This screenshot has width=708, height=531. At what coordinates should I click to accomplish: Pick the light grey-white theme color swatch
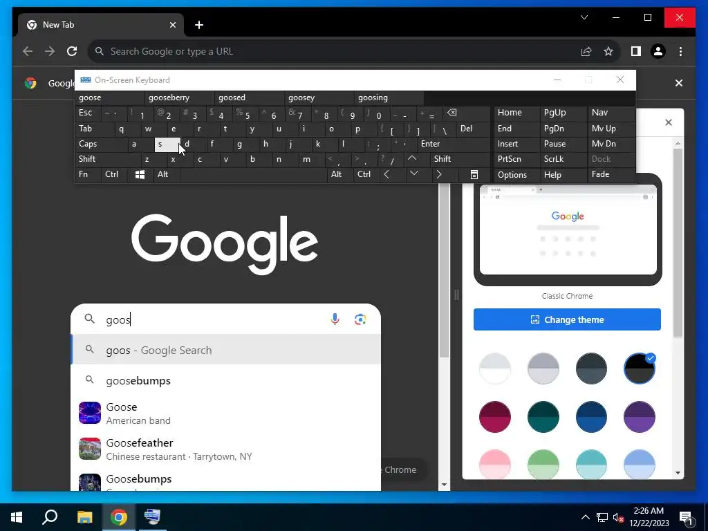(x=495, y=369)
